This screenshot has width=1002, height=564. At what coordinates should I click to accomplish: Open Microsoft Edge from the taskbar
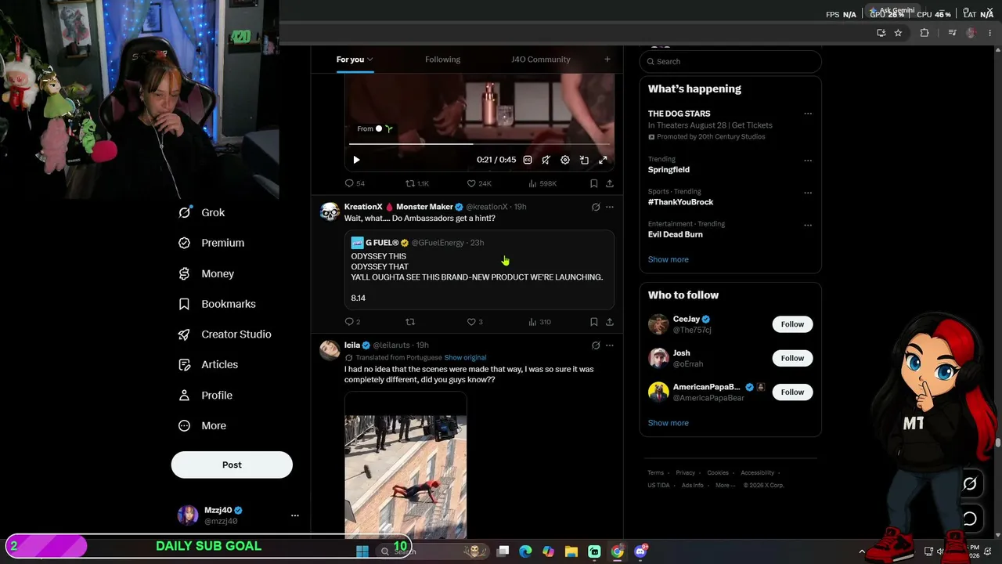coord(525,551)
